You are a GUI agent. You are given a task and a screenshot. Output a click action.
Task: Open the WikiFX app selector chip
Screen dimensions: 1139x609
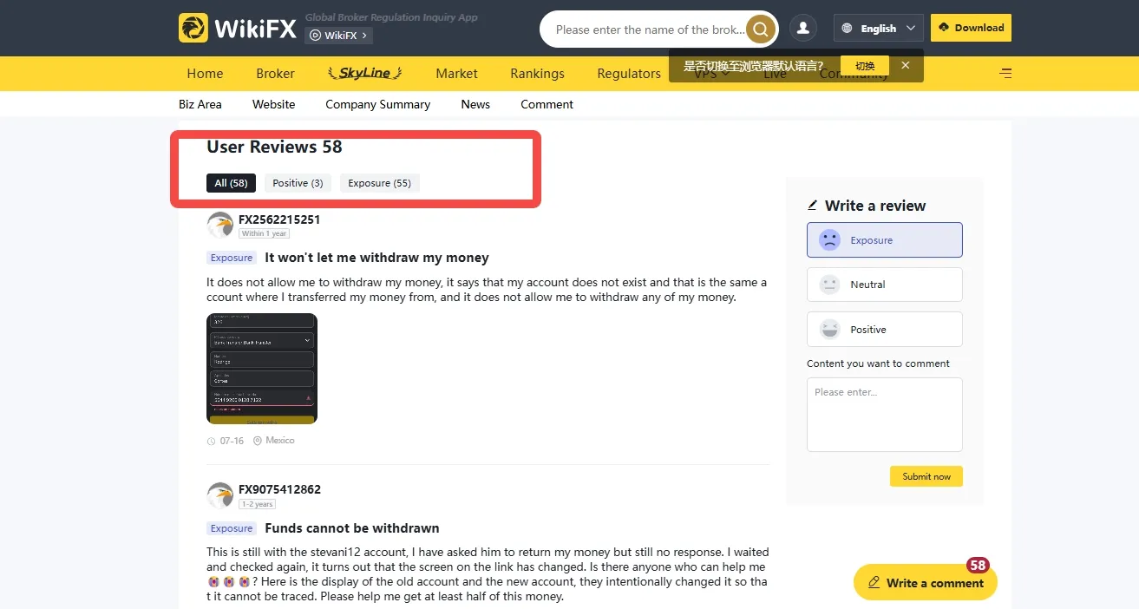pos(339,36)
